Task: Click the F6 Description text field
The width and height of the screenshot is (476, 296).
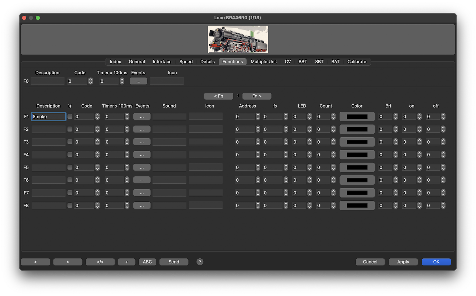Action: (49, 180)
